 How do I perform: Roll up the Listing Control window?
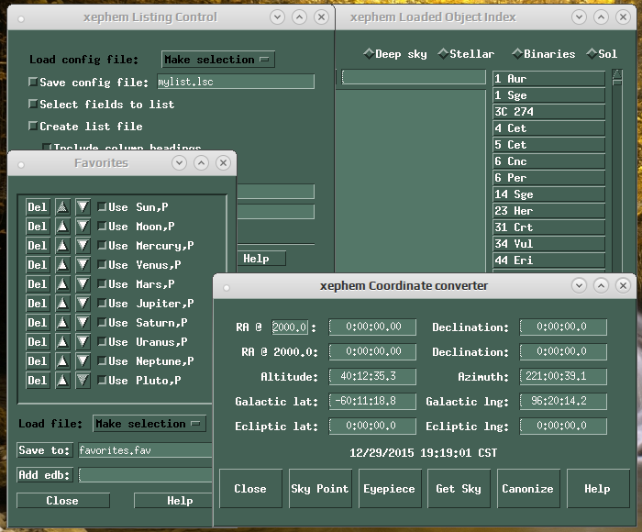coord(299,17)
